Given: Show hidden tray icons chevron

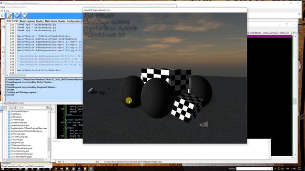Looking at the screenshot, I should tap(275, 169).
